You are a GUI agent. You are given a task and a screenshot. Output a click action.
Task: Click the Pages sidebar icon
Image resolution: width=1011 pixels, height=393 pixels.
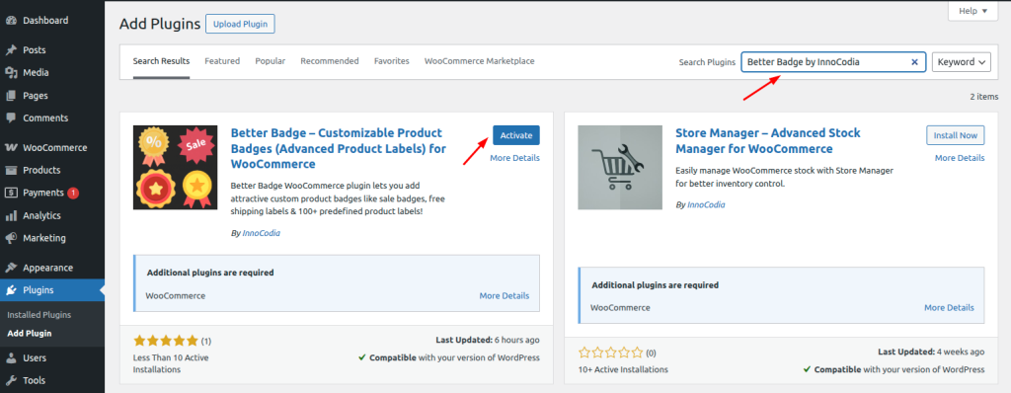pyautogui.click(x=11, y=96)
